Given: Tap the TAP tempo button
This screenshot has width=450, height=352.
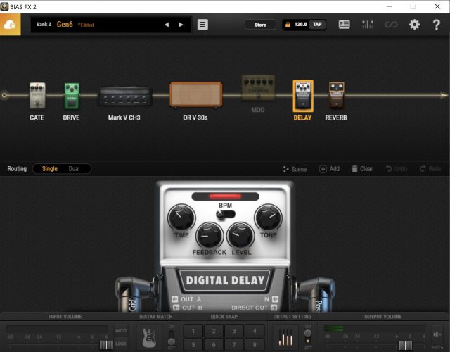Looking at the screenshot, I should (x=317, y=25).
